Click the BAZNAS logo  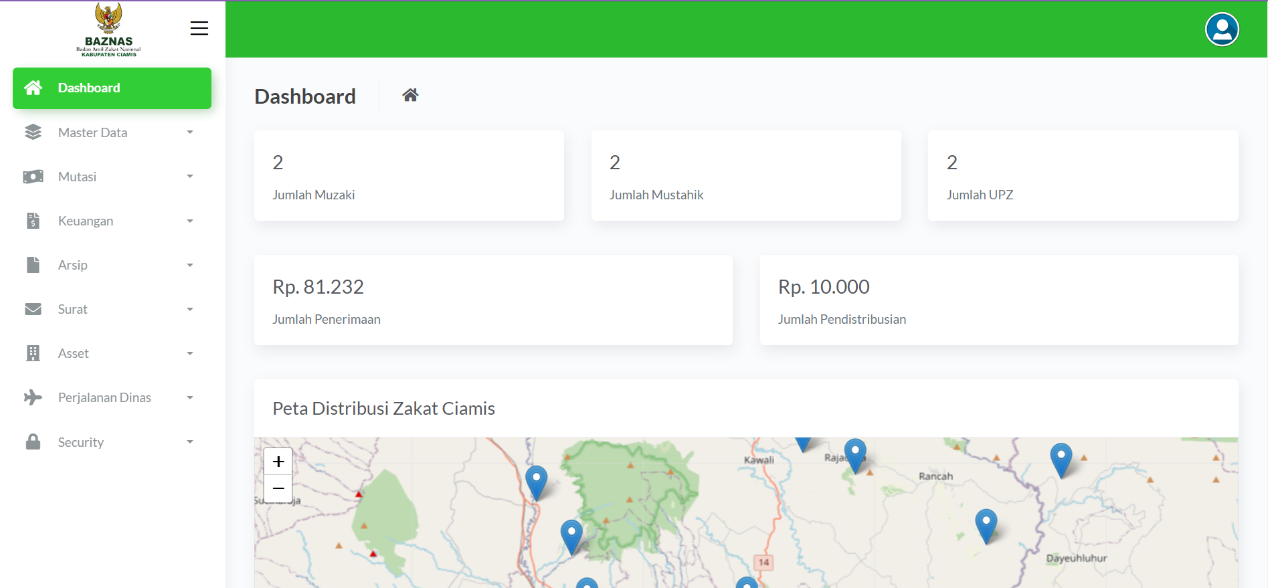(108, 29)
